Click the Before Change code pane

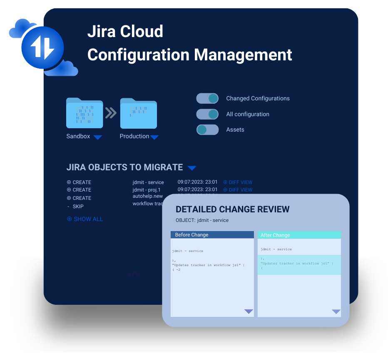[212, 278]
